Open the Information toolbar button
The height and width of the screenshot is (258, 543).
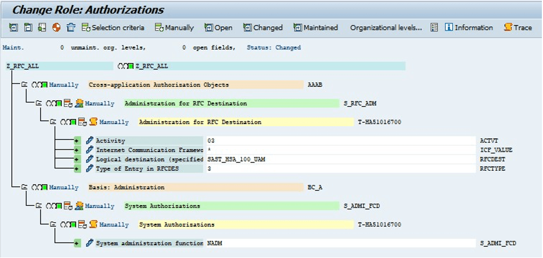(x=469, y=27)
